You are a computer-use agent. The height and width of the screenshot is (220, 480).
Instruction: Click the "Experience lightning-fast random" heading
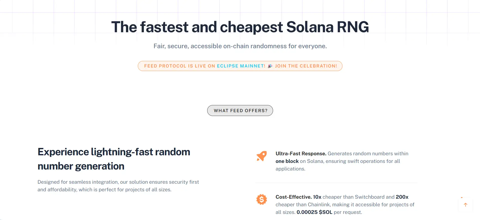click(114, 152)
